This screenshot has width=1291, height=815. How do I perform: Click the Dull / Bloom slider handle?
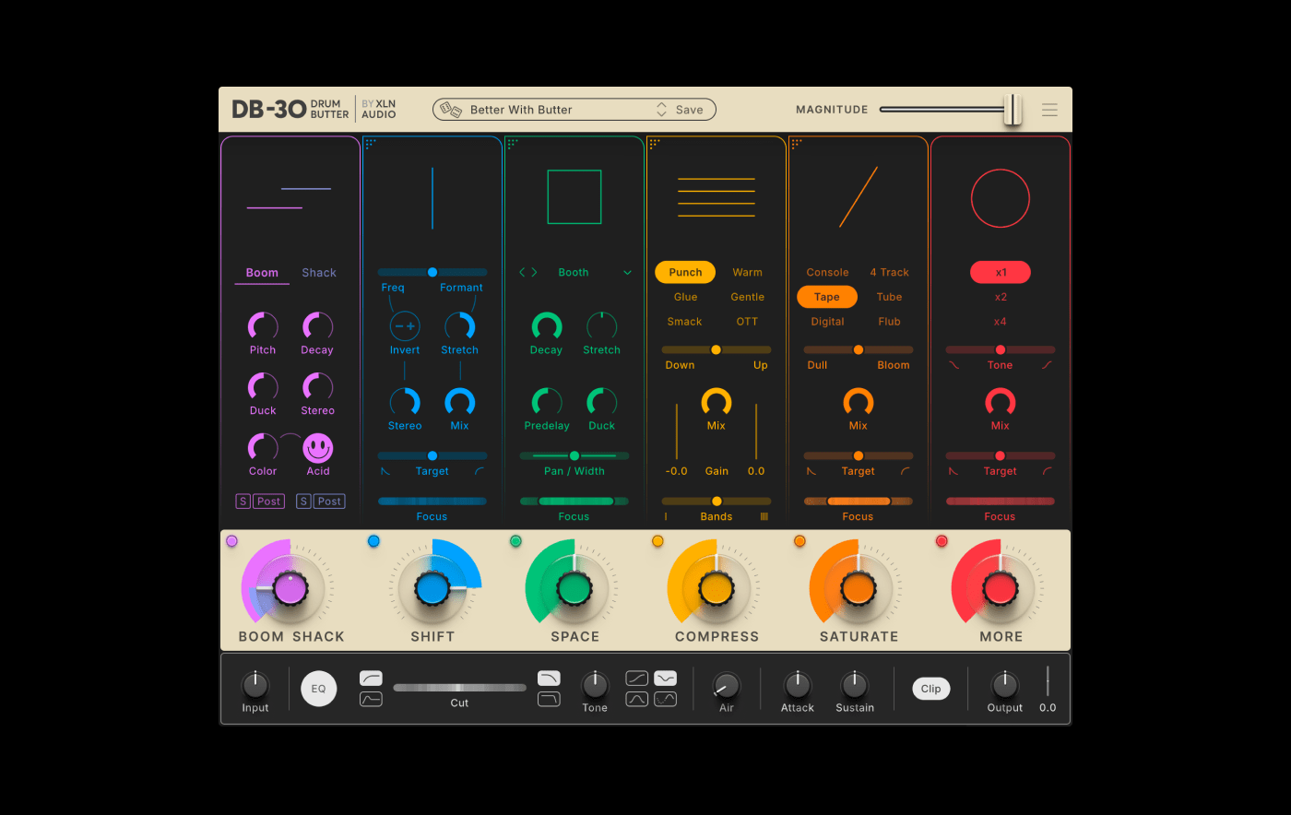click(x=859, y=350)
